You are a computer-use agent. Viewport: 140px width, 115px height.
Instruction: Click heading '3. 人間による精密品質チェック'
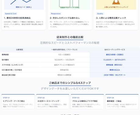(111, 18)
